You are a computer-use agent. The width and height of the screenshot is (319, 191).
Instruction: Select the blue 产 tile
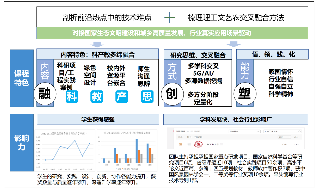(122, 97)
